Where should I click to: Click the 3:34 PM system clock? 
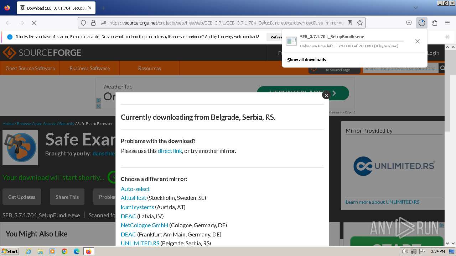pyautogui.click(x=437, y=251)
